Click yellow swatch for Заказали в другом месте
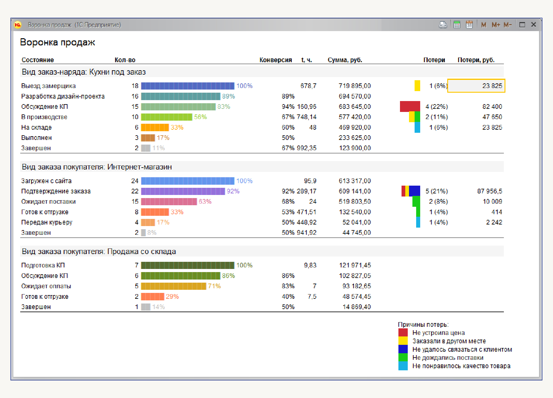The image size is (553, 398). [x=403, y=341]
